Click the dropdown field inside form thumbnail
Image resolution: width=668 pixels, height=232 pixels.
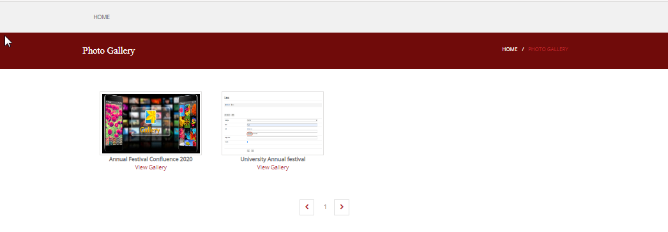[282, 120]
